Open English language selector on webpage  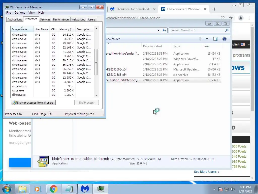point(241,44)
